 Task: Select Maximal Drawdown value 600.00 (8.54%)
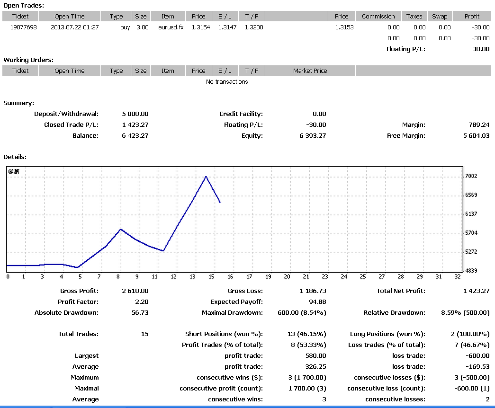[302, 313]
